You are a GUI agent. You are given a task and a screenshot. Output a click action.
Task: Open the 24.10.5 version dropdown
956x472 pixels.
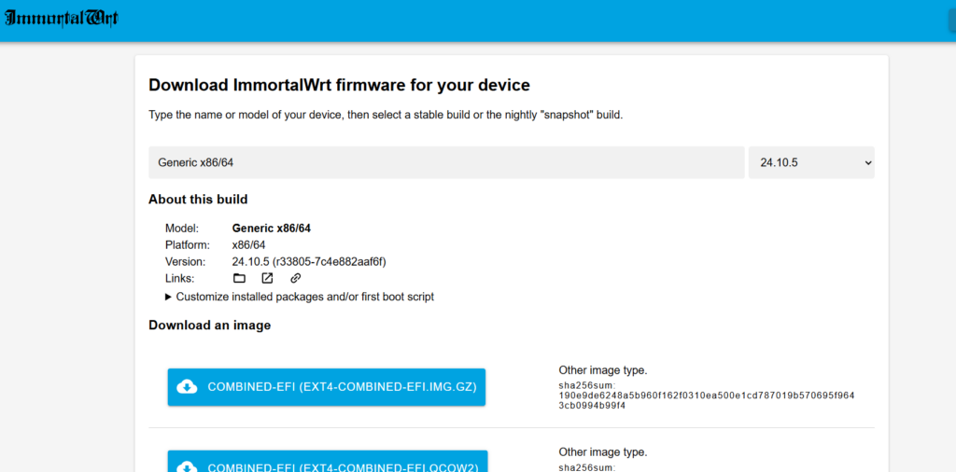pyautogui.click(x=811, y=162)
